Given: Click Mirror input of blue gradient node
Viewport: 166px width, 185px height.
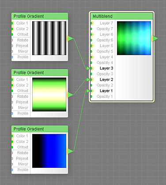Looking at the screenshot, I should pyautogui.click(x=12, y=164).
